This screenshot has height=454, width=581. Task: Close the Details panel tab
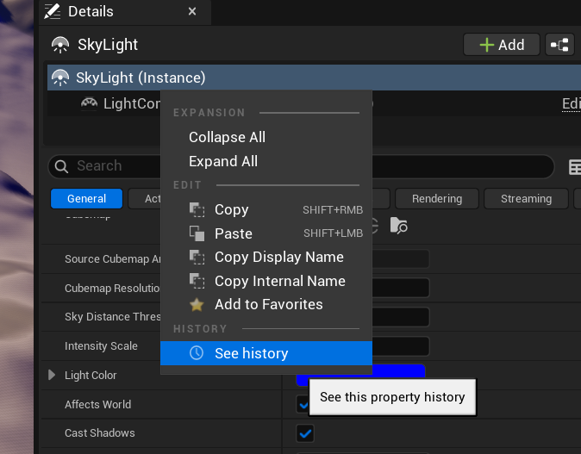click(x=192, y=12)
